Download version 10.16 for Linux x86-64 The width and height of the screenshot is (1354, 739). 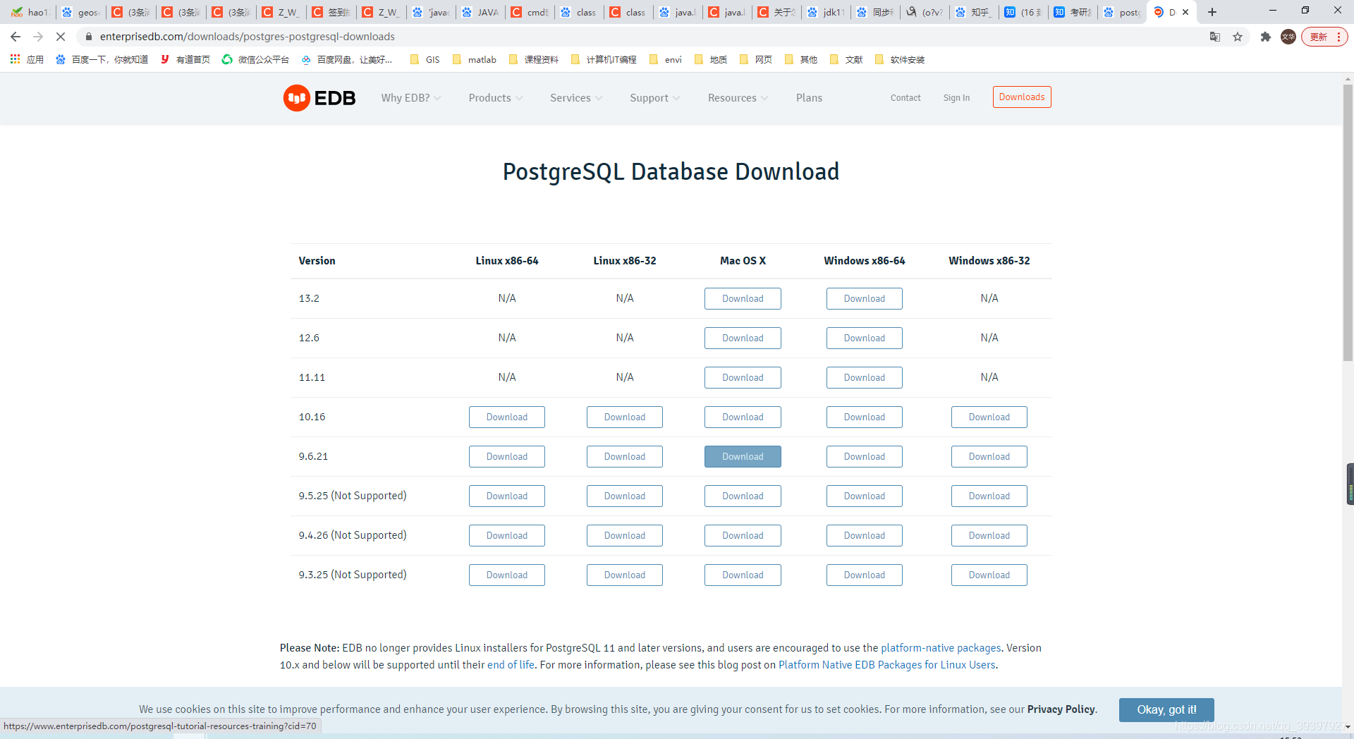point(507,417)
